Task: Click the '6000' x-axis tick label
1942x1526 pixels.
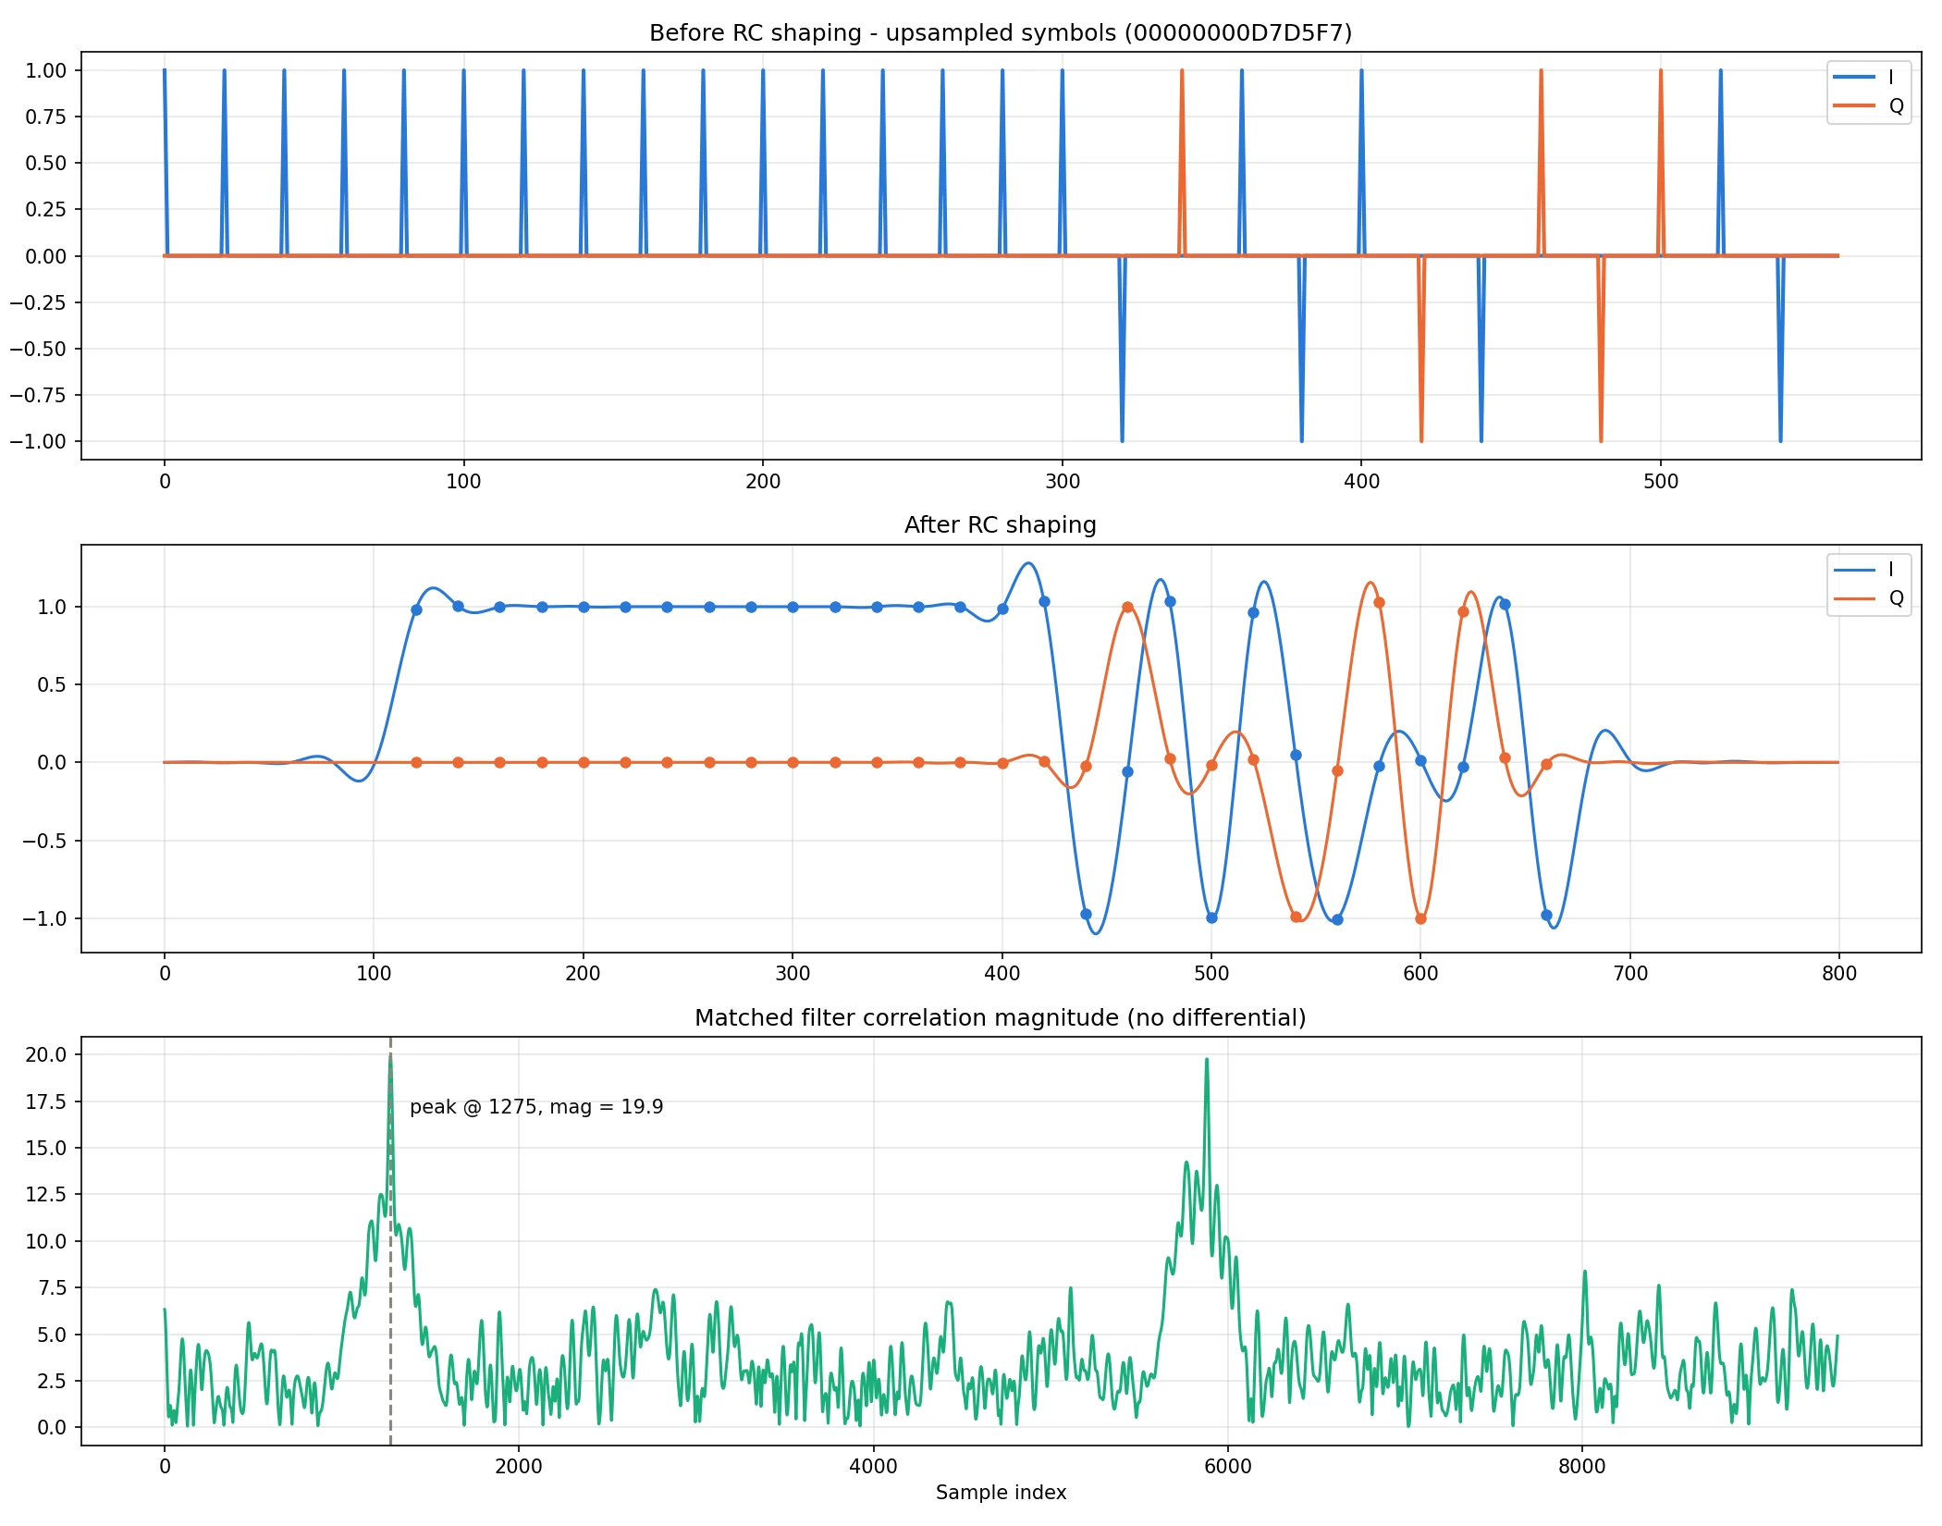Action: [x=1228, y=1466]
